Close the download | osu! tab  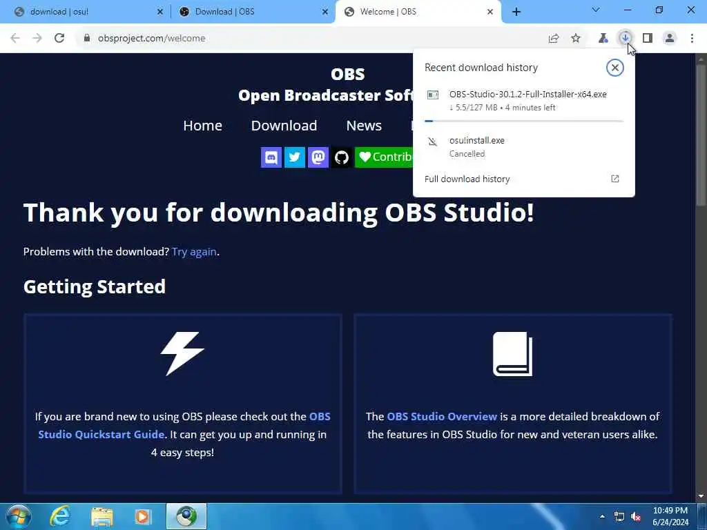[x=160, y=12]
